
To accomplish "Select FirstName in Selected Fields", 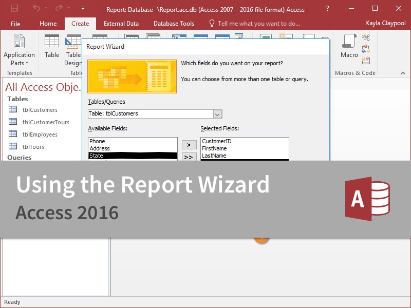I will (245, 148).
